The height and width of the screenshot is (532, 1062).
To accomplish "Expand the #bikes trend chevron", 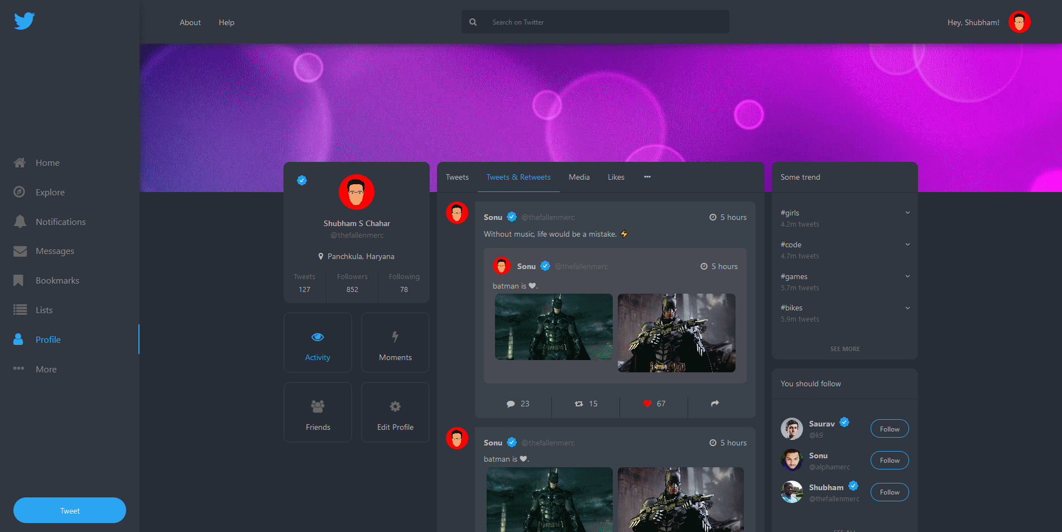I will [x=907, y=308].
